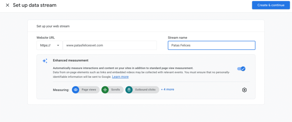This screenshot has width=292, height=122.
Task: Click the Enhanced measurement heading
Action: (71, 60)
